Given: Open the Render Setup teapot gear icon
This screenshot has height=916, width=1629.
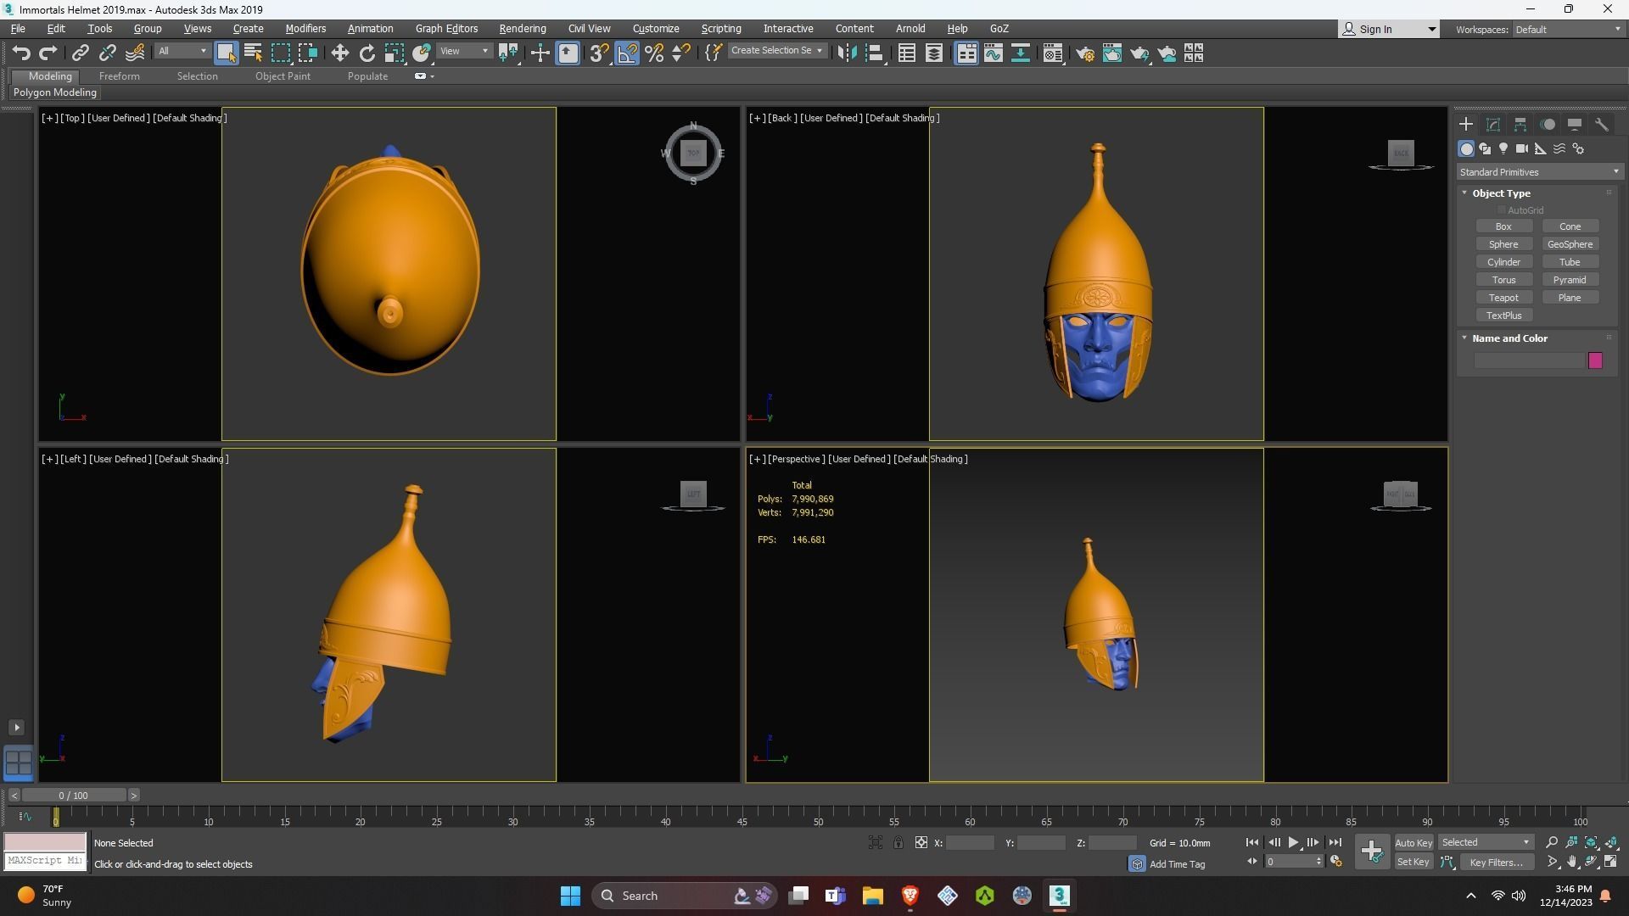Looking at the screenshot, I should tap(1085, 53).
